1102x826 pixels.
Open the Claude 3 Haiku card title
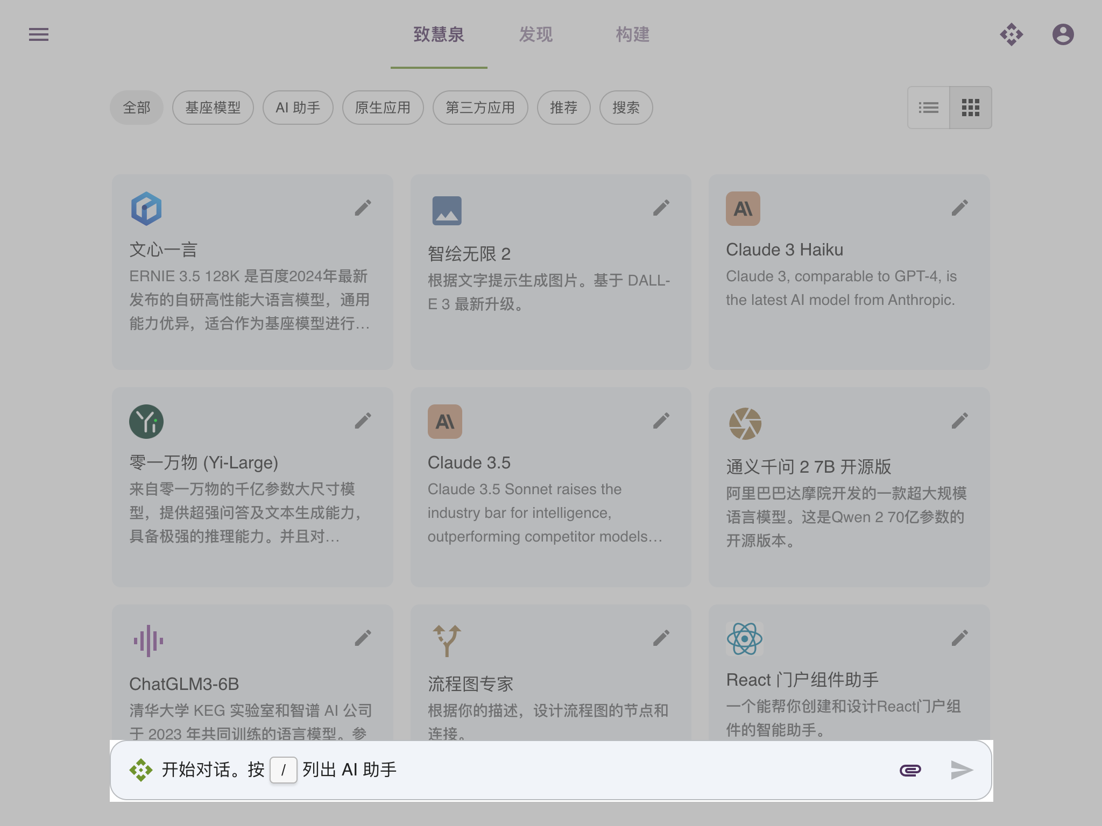click(x=785, y=250)
